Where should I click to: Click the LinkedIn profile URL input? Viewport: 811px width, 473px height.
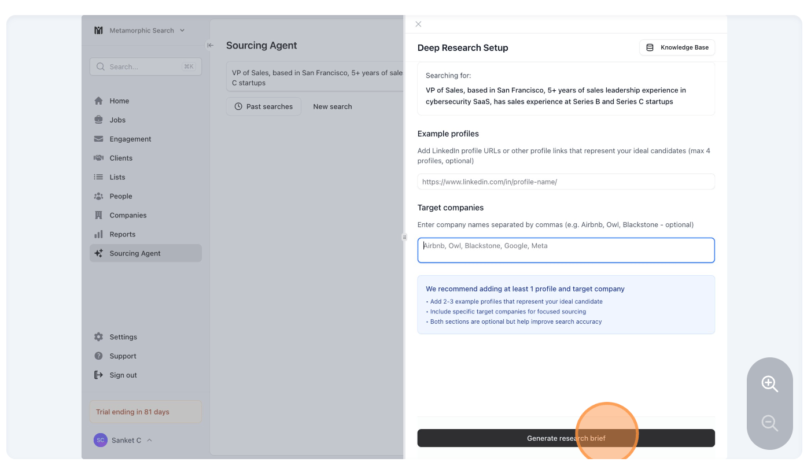pos(566,182)
